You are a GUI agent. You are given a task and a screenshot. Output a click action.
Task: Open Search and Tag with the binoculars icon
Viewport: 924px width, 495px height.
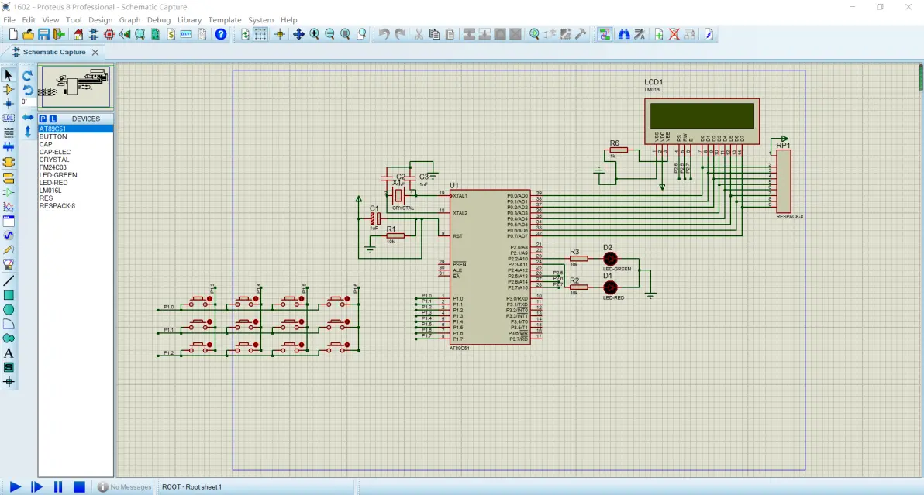(x=624, y=35)
